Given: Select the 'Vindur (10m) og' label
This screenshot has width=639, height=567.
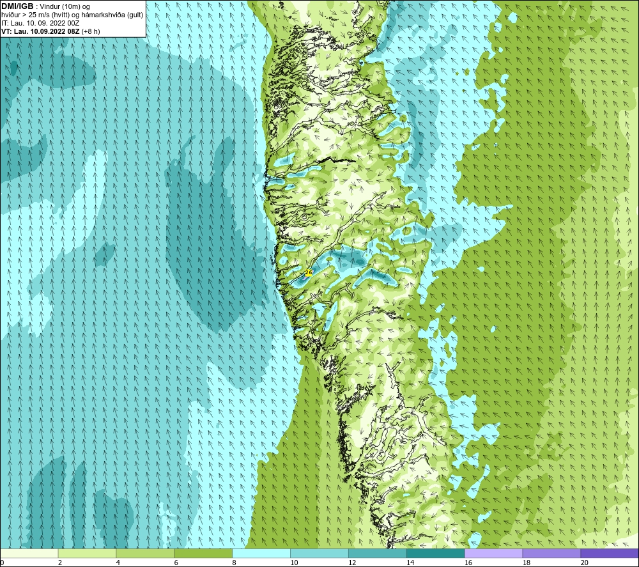Looking at the screenshot, I should tap(65, 6).
